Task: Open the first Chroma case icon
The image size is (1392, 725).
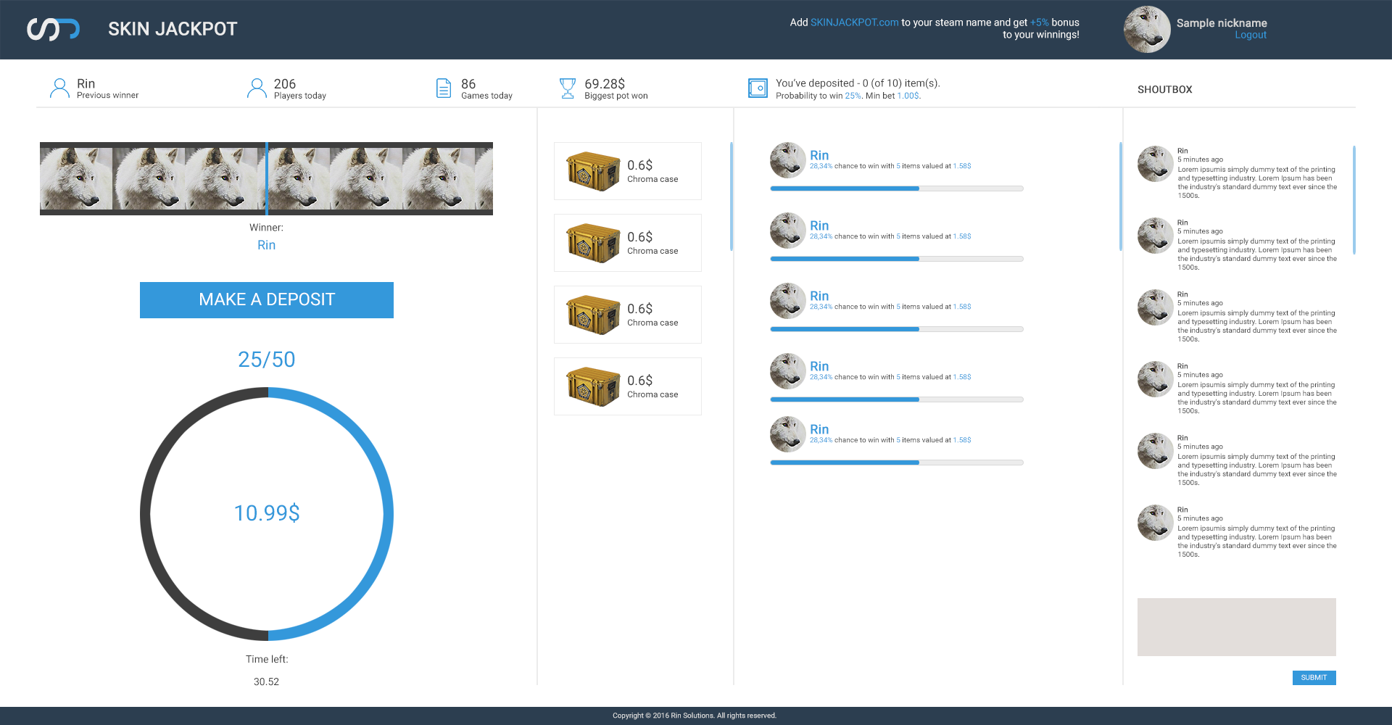Action: tap(593, 171)
